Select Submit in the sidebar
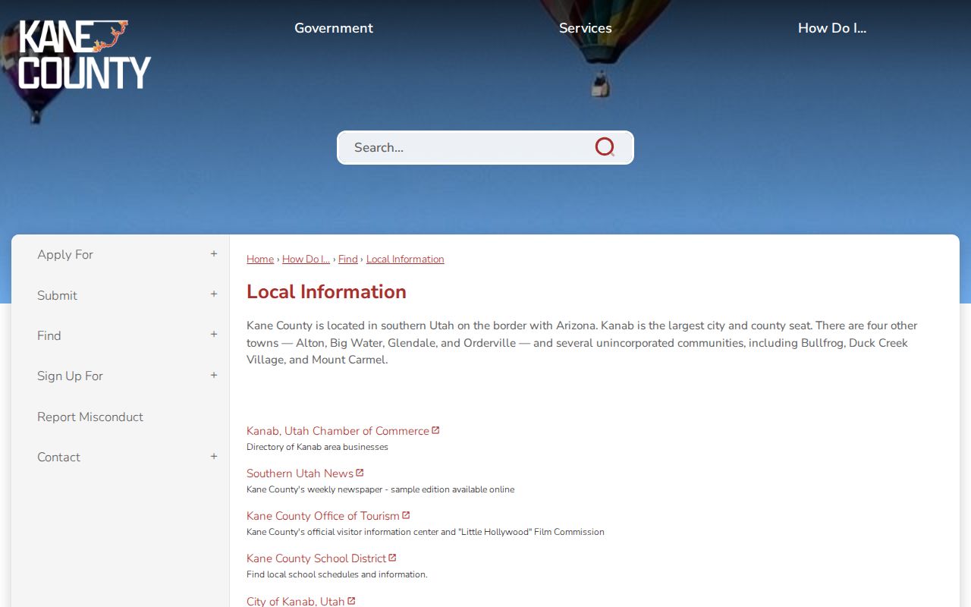This screenshot has width=971, height=607. point(57,295)
